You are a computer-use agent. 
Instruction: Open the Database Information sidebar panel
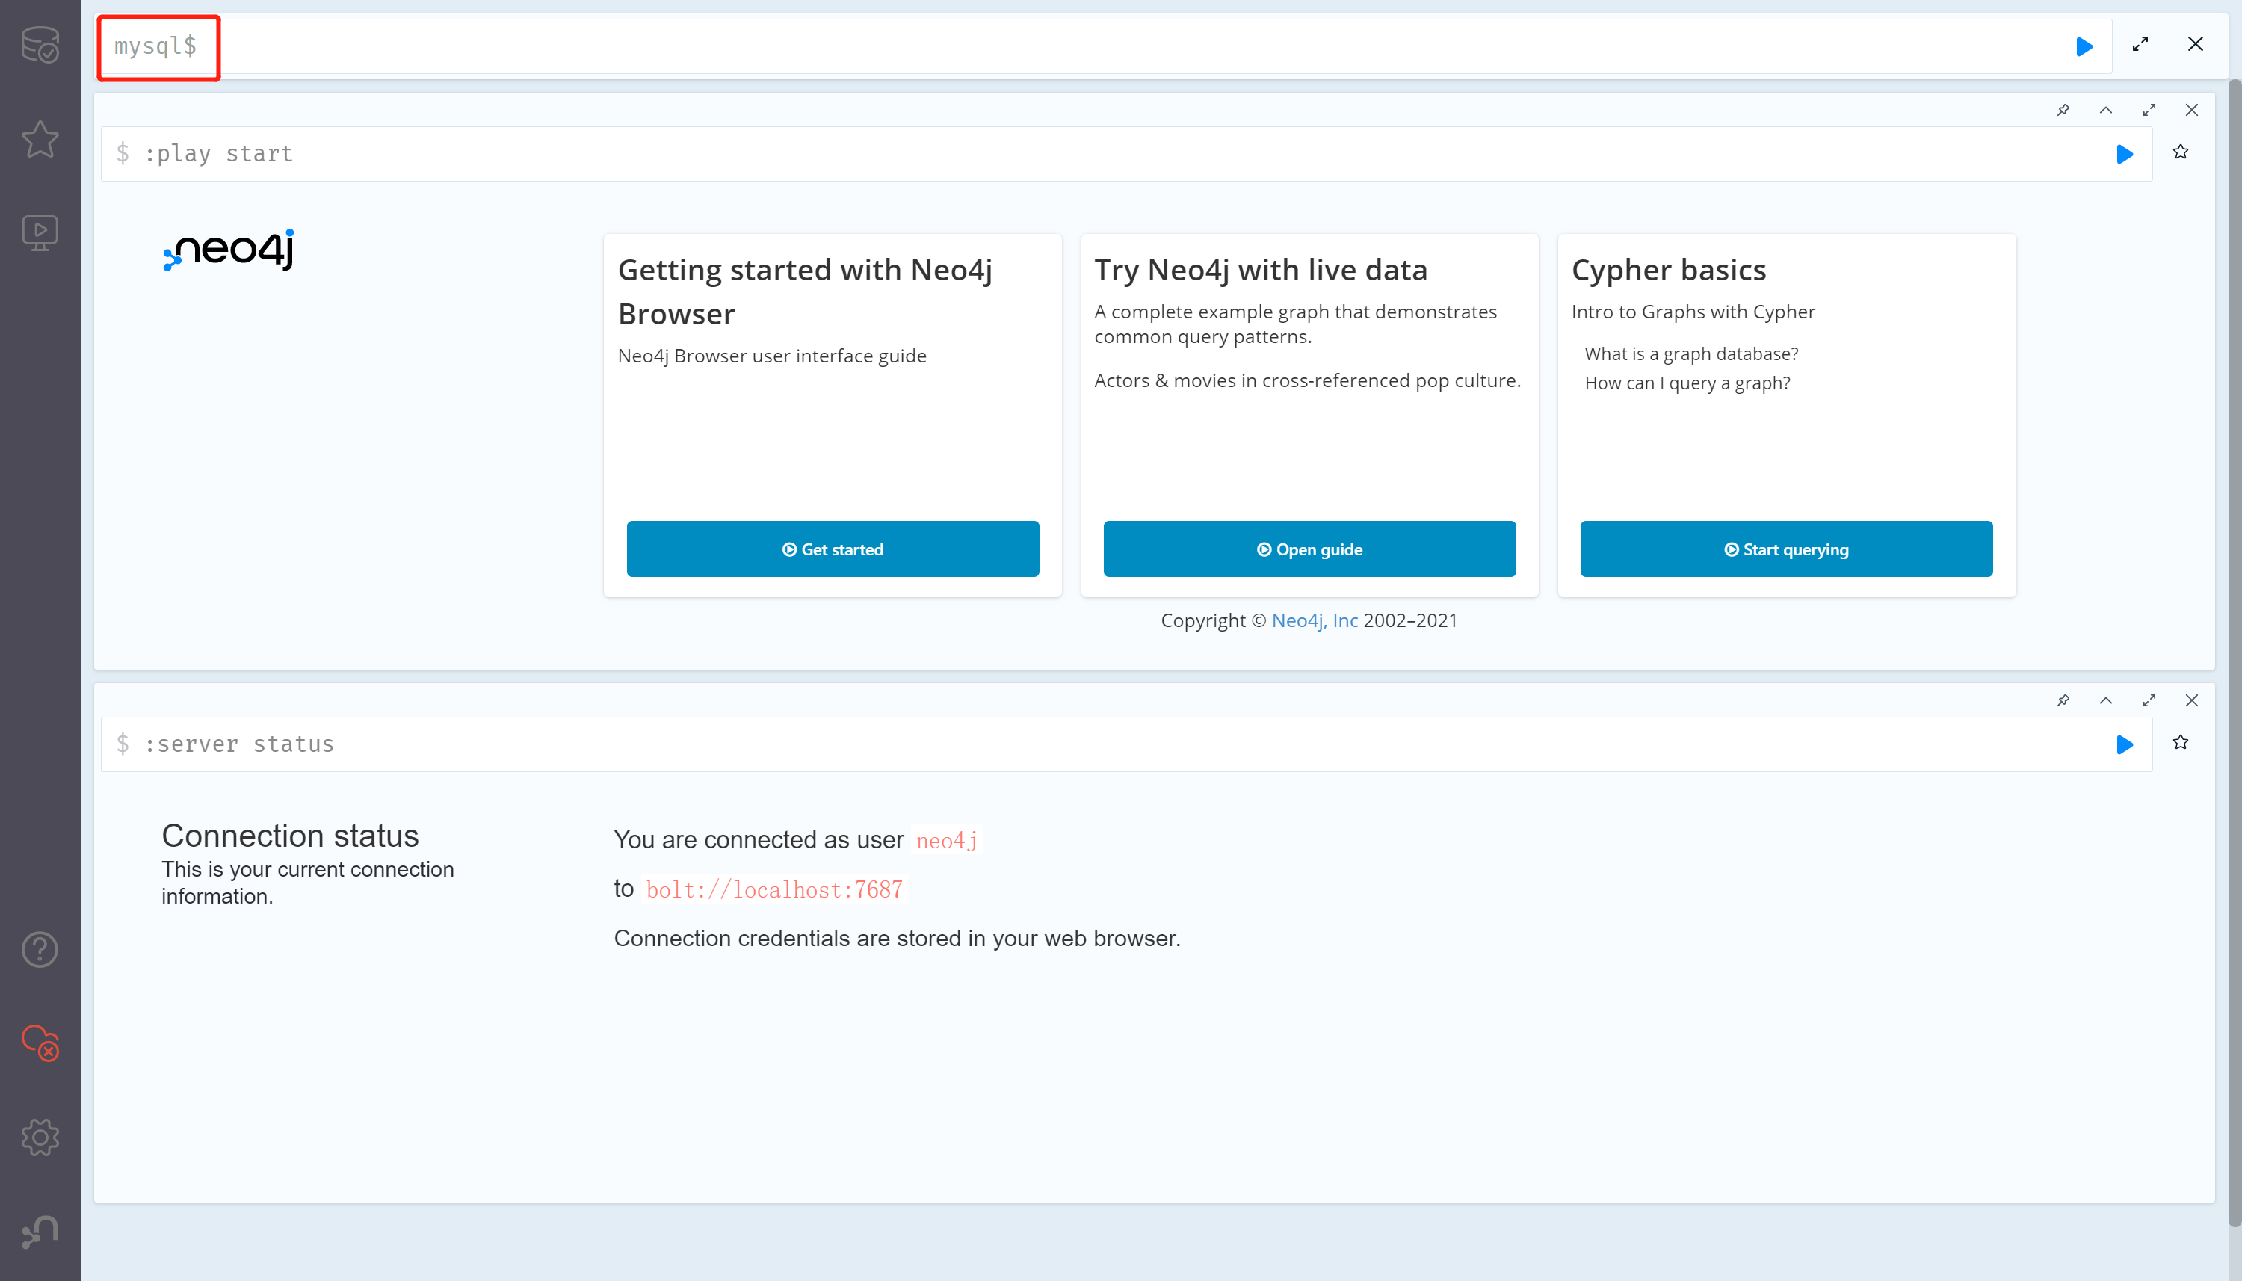(40, 44)
